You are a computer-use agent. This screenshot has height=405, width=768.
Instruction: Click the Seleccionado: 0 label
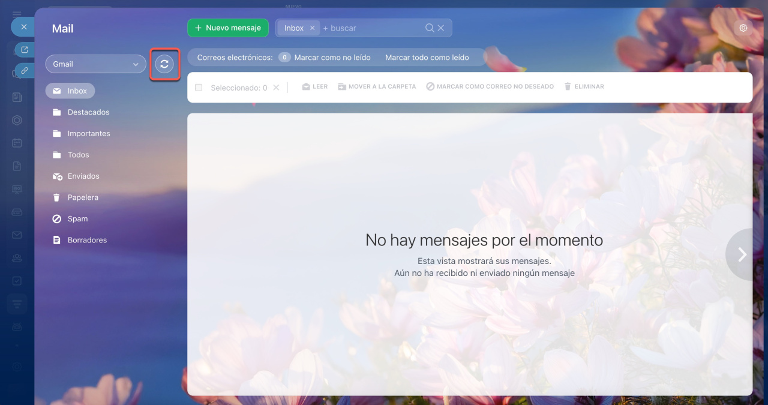(239, 88)
